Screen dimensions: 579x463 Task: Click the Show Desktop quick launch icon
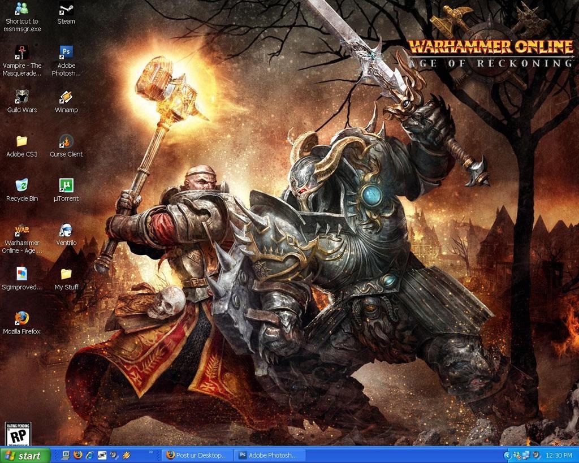click(x=66, y=455)
